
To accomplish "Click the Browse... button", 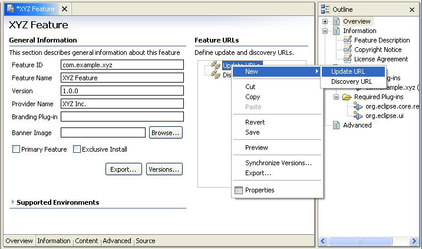I will 166,133.
